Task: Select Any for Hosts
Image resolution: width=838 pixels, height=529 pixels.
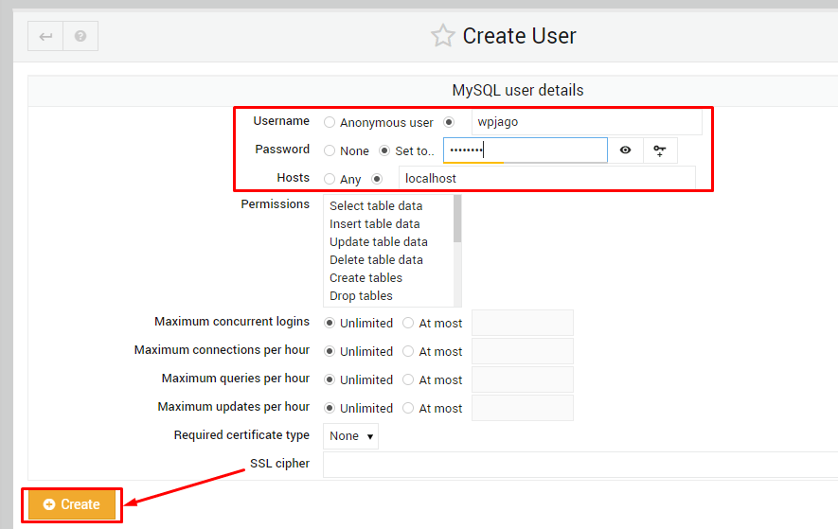Action: coord(330,179)
